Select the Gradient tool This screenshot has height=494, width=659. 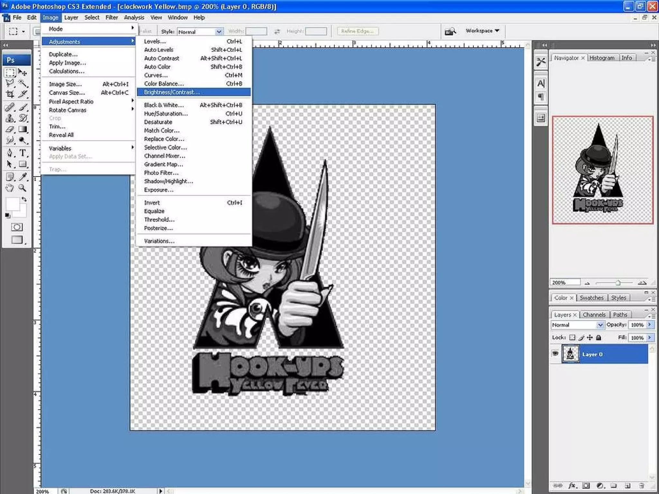[23, 129]
